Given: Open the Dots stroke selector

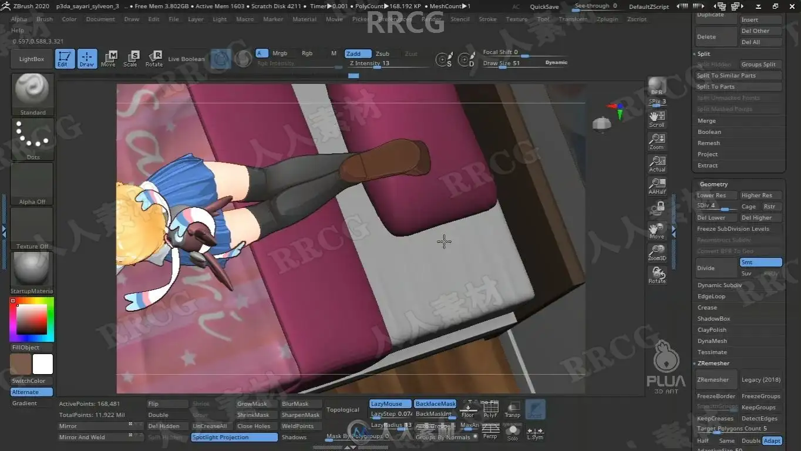Looking at the screenshot, I should pyautogui.click(x=32, y=139).
